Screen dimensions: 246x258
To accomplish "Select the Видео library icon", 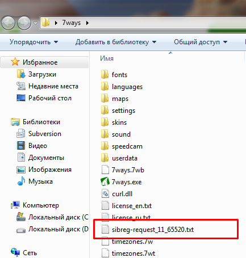I will pos(21,145).
